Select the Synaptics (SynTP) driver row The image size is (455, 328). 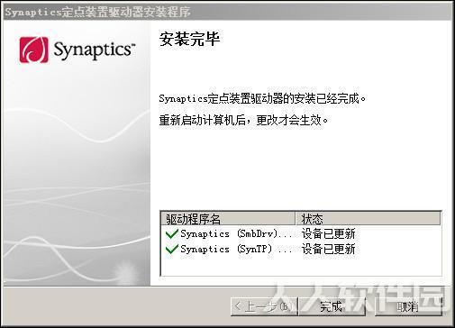click(x=301, y=249)
